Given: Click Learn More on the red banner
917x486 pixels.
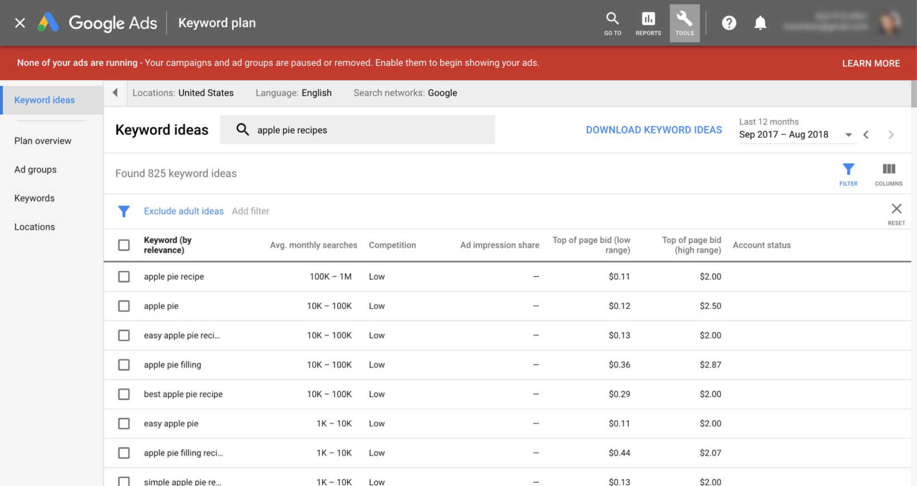Looking at the screenshot, I should (x=871, y=64).
